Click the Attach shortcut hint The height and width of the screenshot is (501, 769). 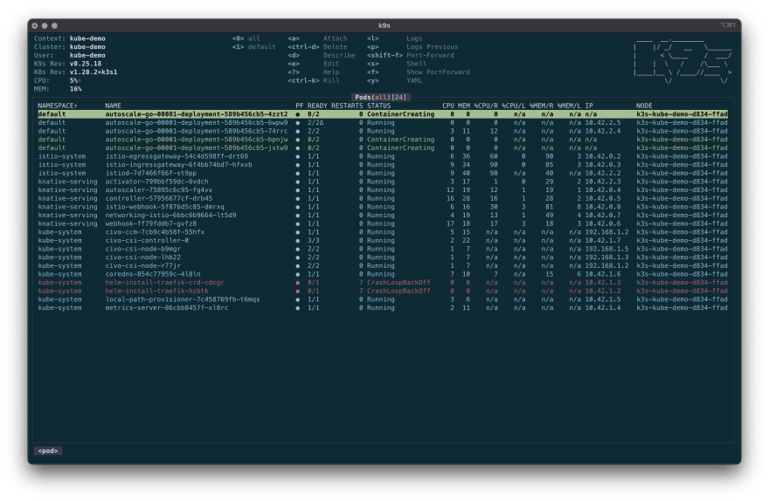335,38
